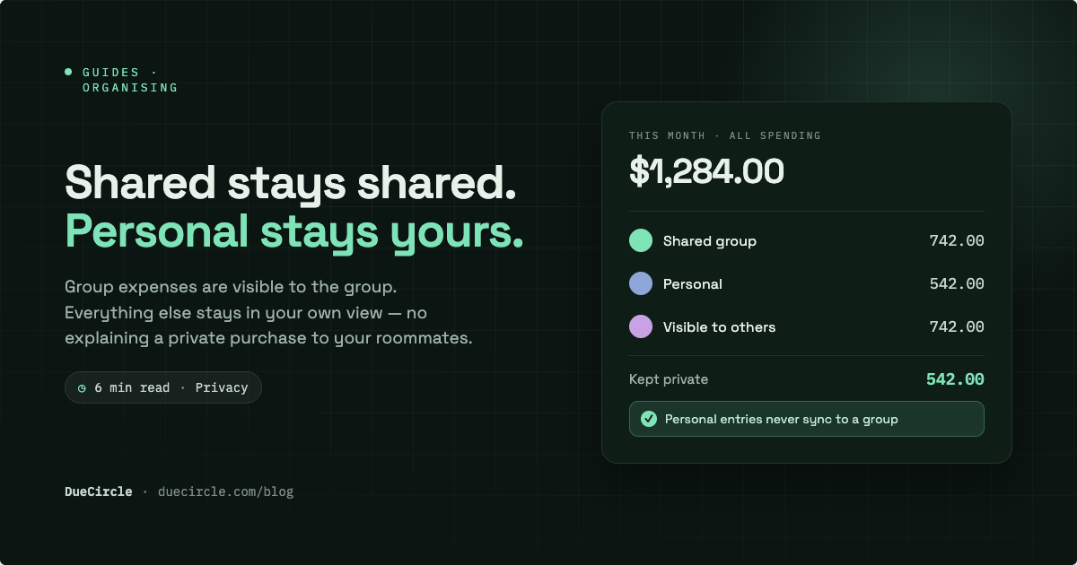Select the purple Visible to others circle
Image resolution: width=1077 pixels, height=565 pixels.
pyautogui.click(x=641, y=326)
